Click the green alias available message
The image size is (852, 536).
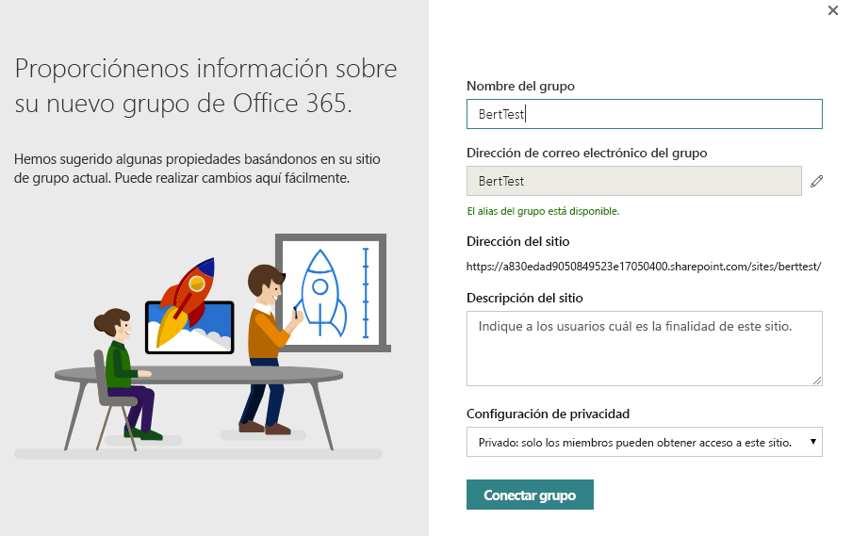pos(543,211)
